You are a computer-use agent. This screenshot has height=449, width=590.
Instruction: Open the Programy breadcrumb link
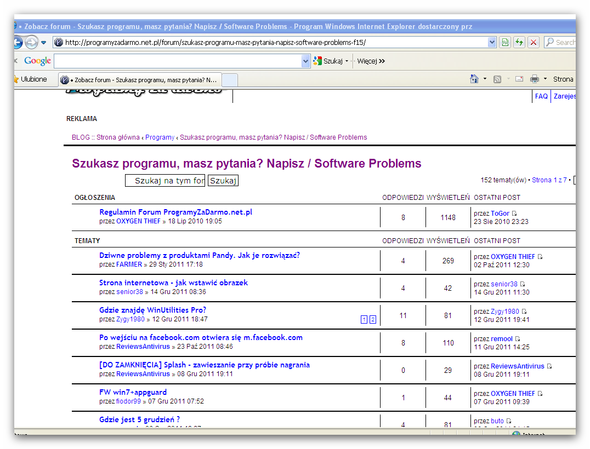coord(160,137)
